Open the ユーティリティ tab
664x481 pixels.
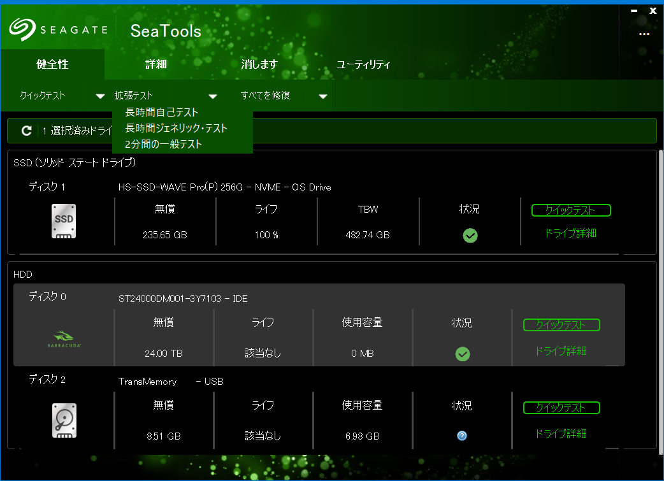(363, 64)
